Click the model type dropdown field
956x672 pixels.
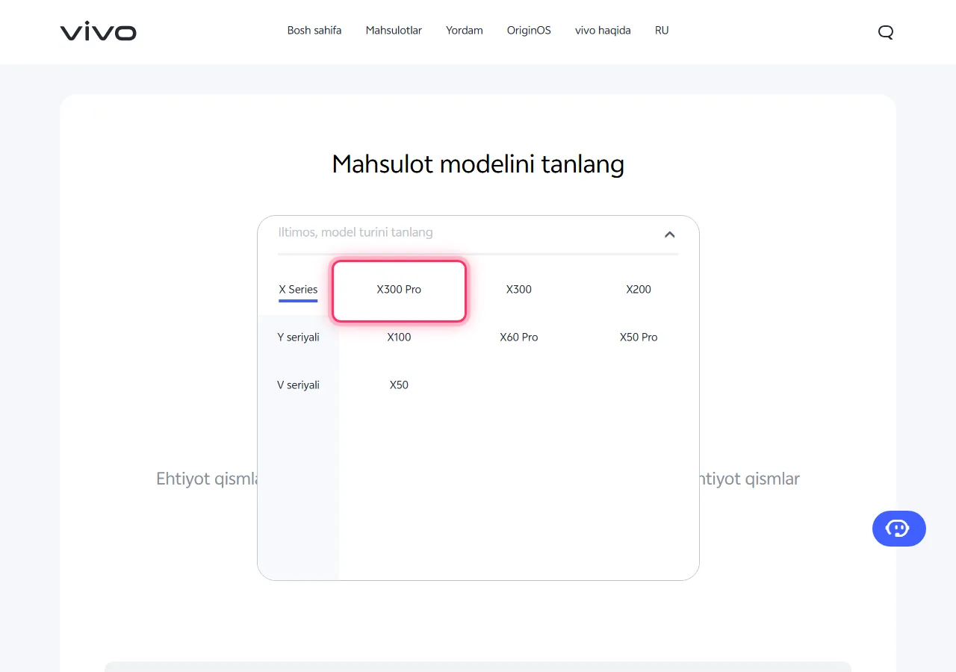point(478,233)
